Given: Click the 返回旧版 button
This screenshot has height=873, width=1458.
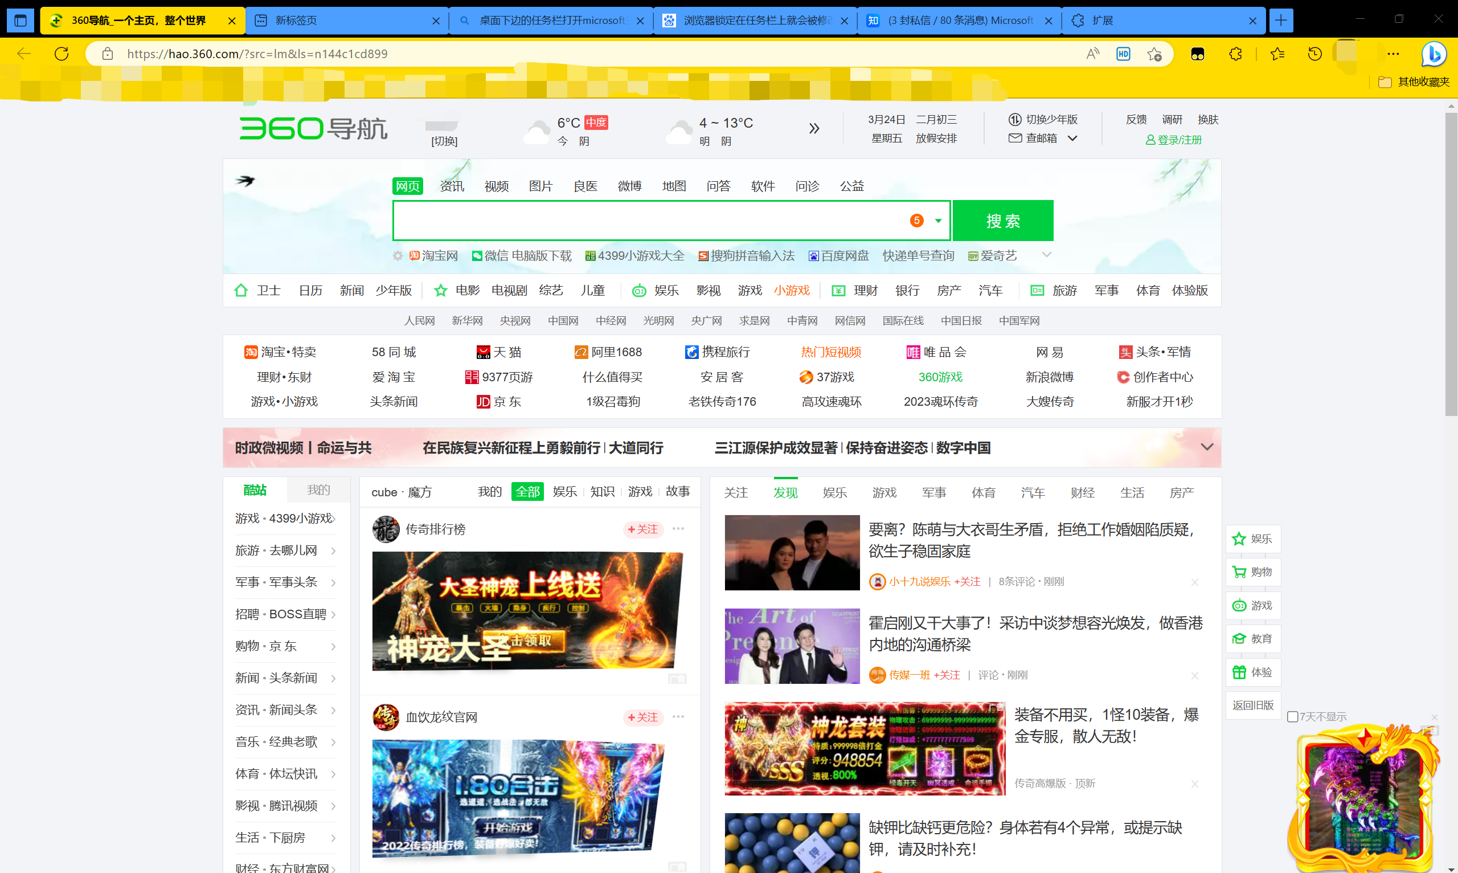Looking at the screenshot, I should [x=1254, y=705].
